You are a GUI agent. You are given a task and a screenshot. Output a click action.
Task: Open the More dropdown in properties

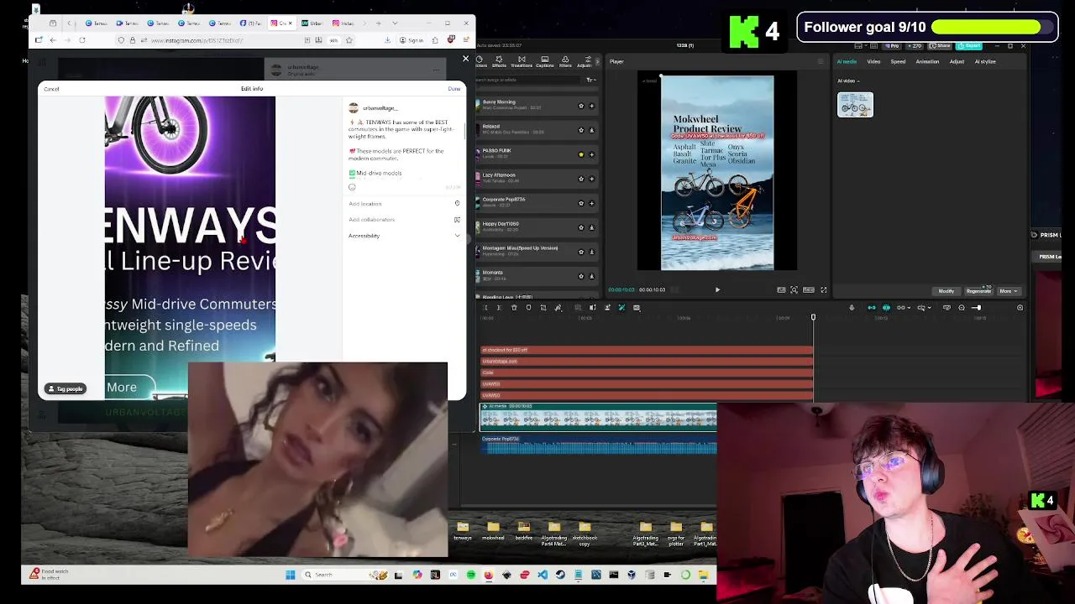coord(1008,291)
